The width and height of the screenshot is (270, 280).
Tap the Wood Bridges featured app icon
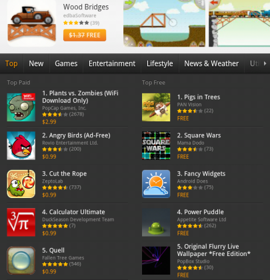[x=31, y=23]
